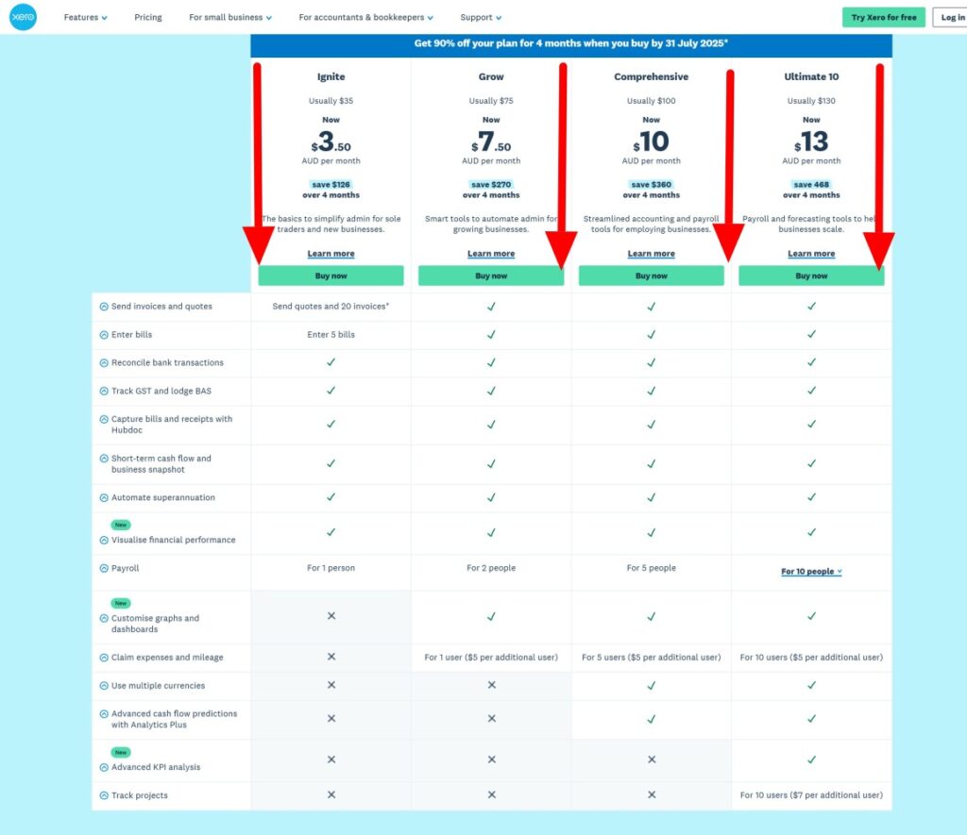Open the Support menu
Image resolution: width=967 pixels, height=835 pixels.
tap(481, 17)
